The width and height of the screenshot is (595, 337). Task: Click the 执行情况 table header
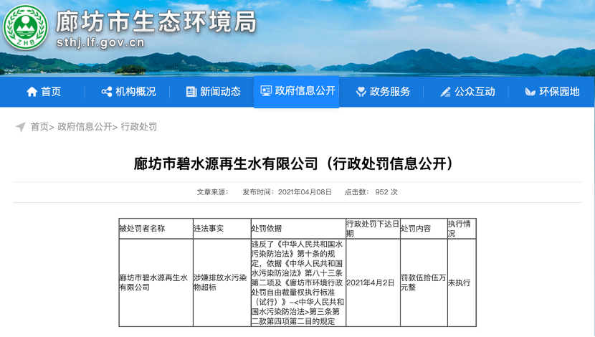click(x=462, y=229)
